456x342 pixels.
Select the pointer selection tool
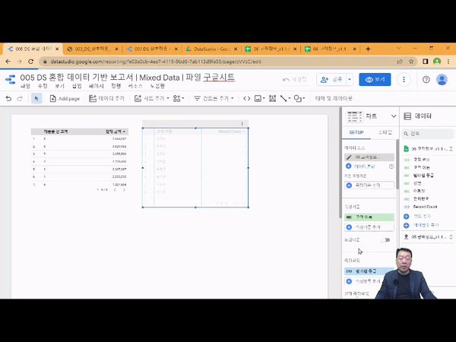36,98
